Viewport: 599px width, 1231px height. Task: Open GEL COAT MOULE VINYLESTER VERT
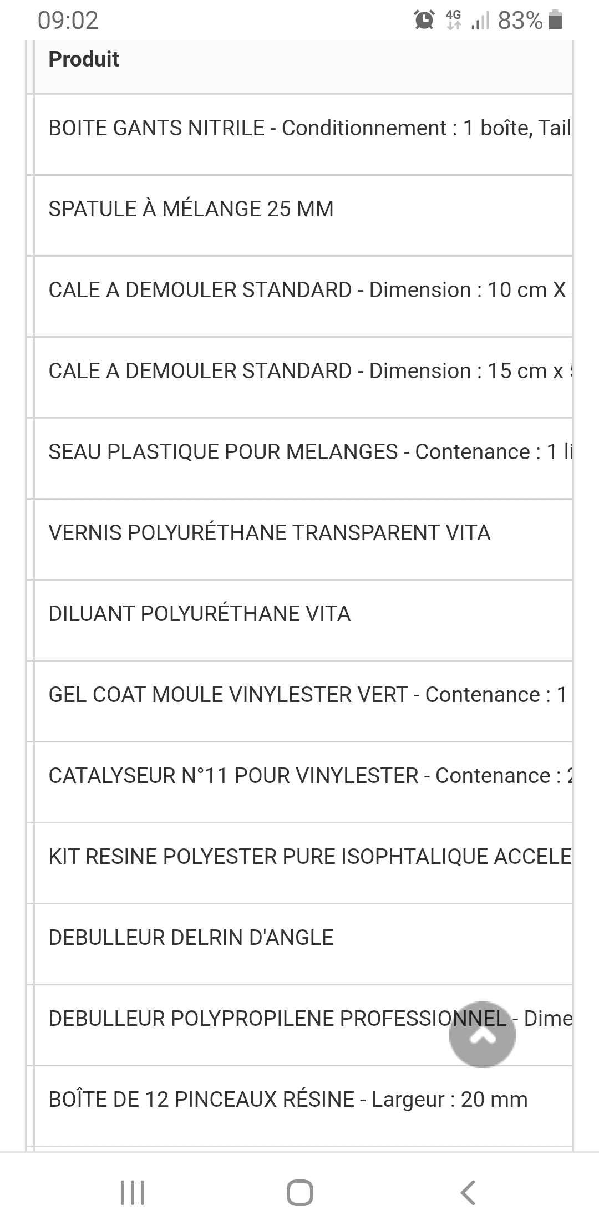[x=308, y=695]
